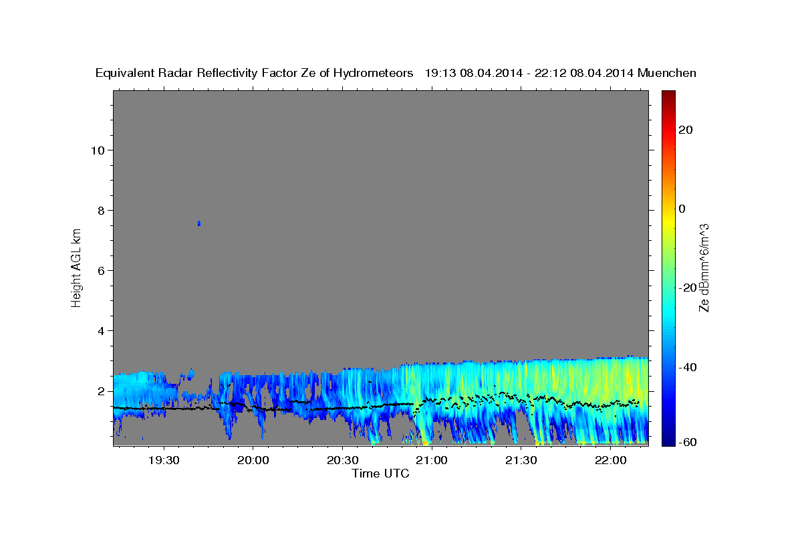Viewport: 802px width, 535px height.
Task: Click the 22:00 time tick label
Action: tap(610, 460)
